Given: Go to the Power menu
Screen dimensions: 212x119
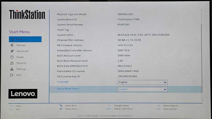Looking at the screenshot, I should click(20, 57).
